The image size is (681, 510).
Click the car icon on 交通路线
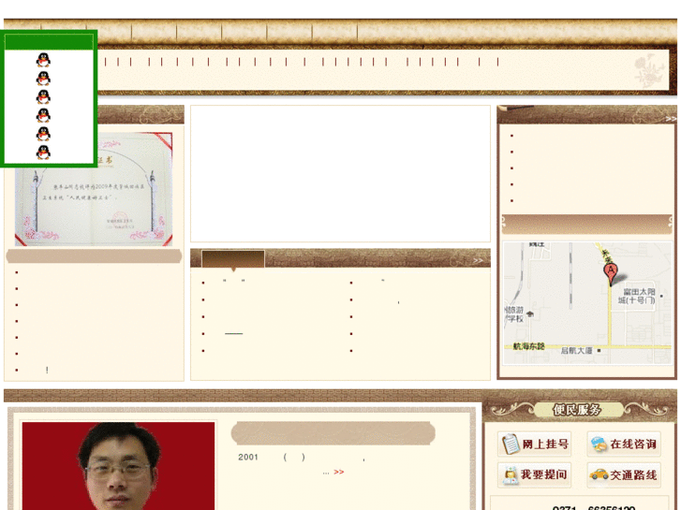[x=599, y=474]
